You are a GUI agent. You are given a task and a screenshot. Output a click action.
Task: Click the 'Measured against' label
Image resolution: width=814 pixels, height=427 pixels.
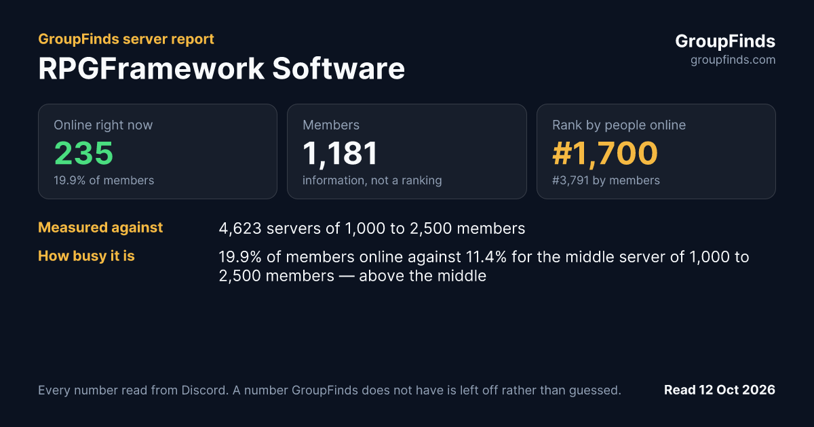[x=100, y=228]
